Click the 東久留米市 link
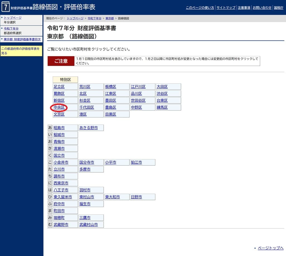The height and width of the screenshot is (256, 286). (x=63, y=197)
